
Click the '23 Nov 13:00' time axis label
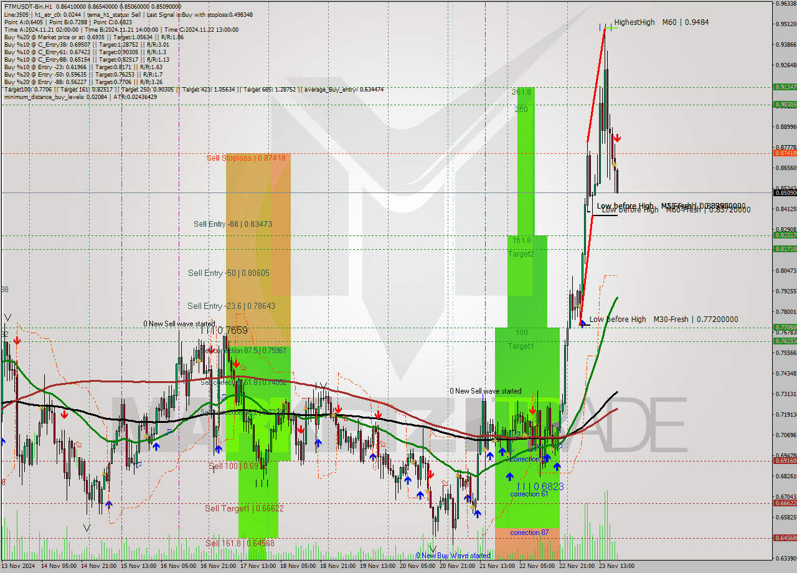[x=618, y=566]
